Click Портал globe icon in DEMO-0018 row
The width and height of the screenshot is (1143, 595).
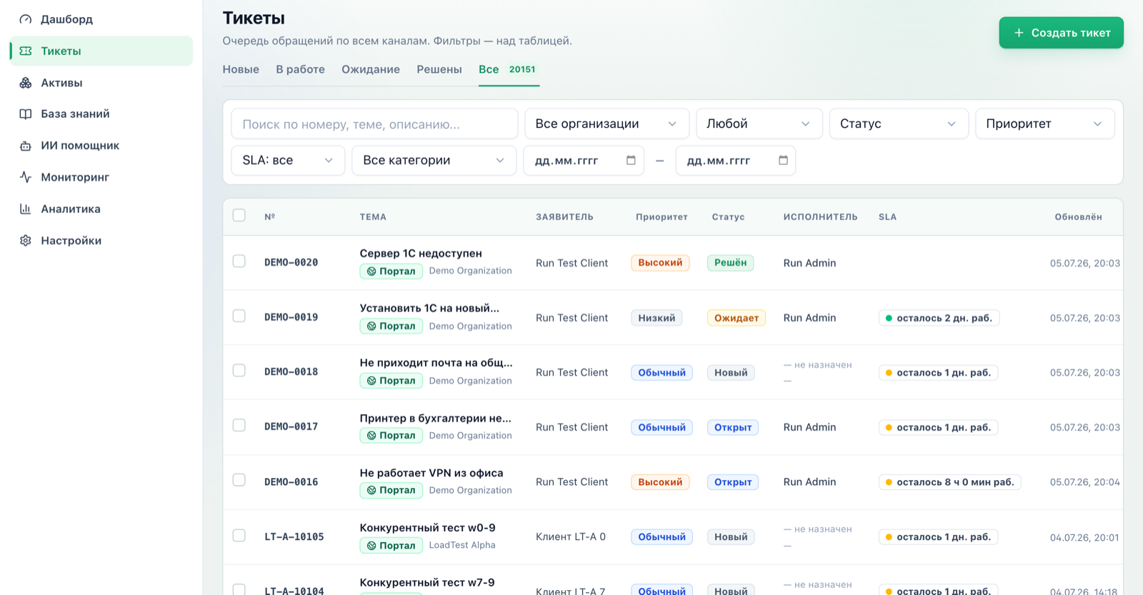pos(371,381)
